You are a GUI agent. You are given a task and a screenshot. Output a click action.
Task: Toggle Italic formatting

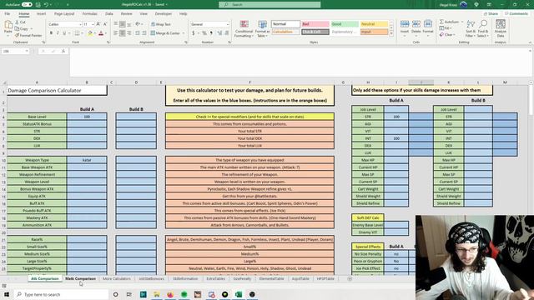pos(58,33)
